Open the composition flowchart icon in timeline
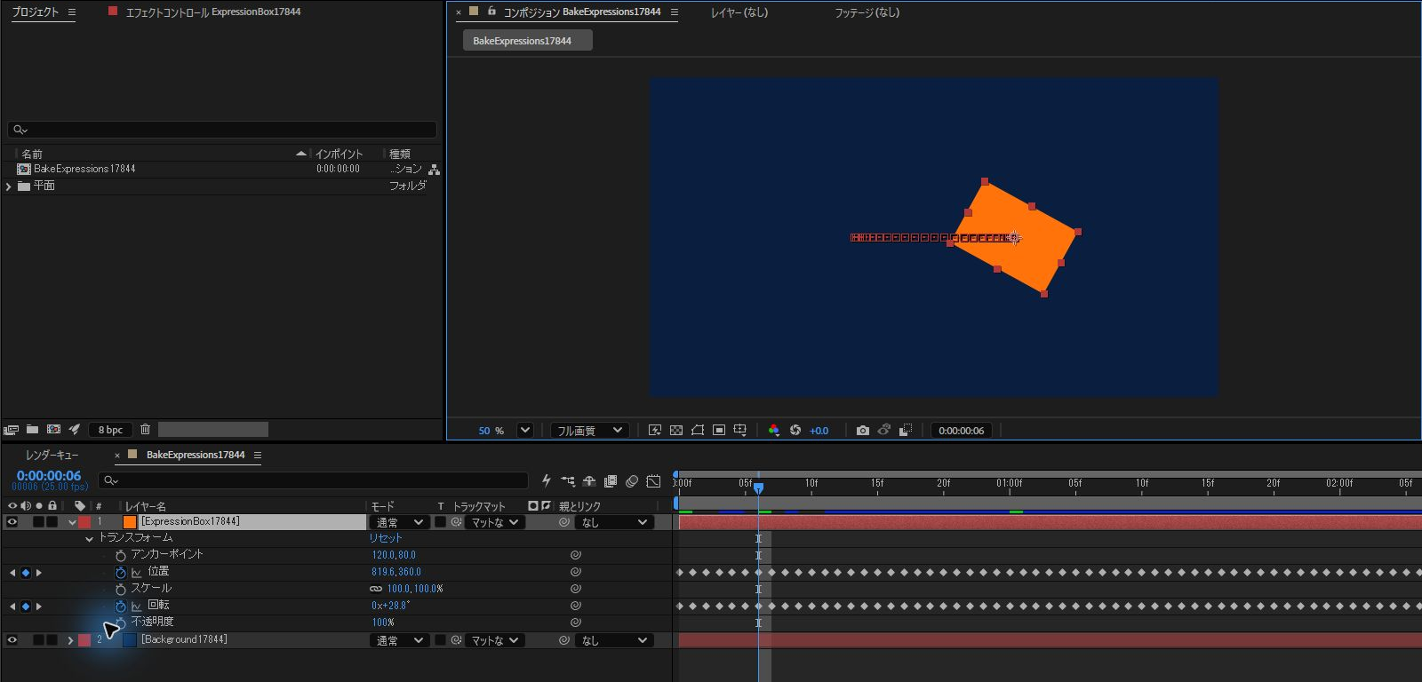 568,481
